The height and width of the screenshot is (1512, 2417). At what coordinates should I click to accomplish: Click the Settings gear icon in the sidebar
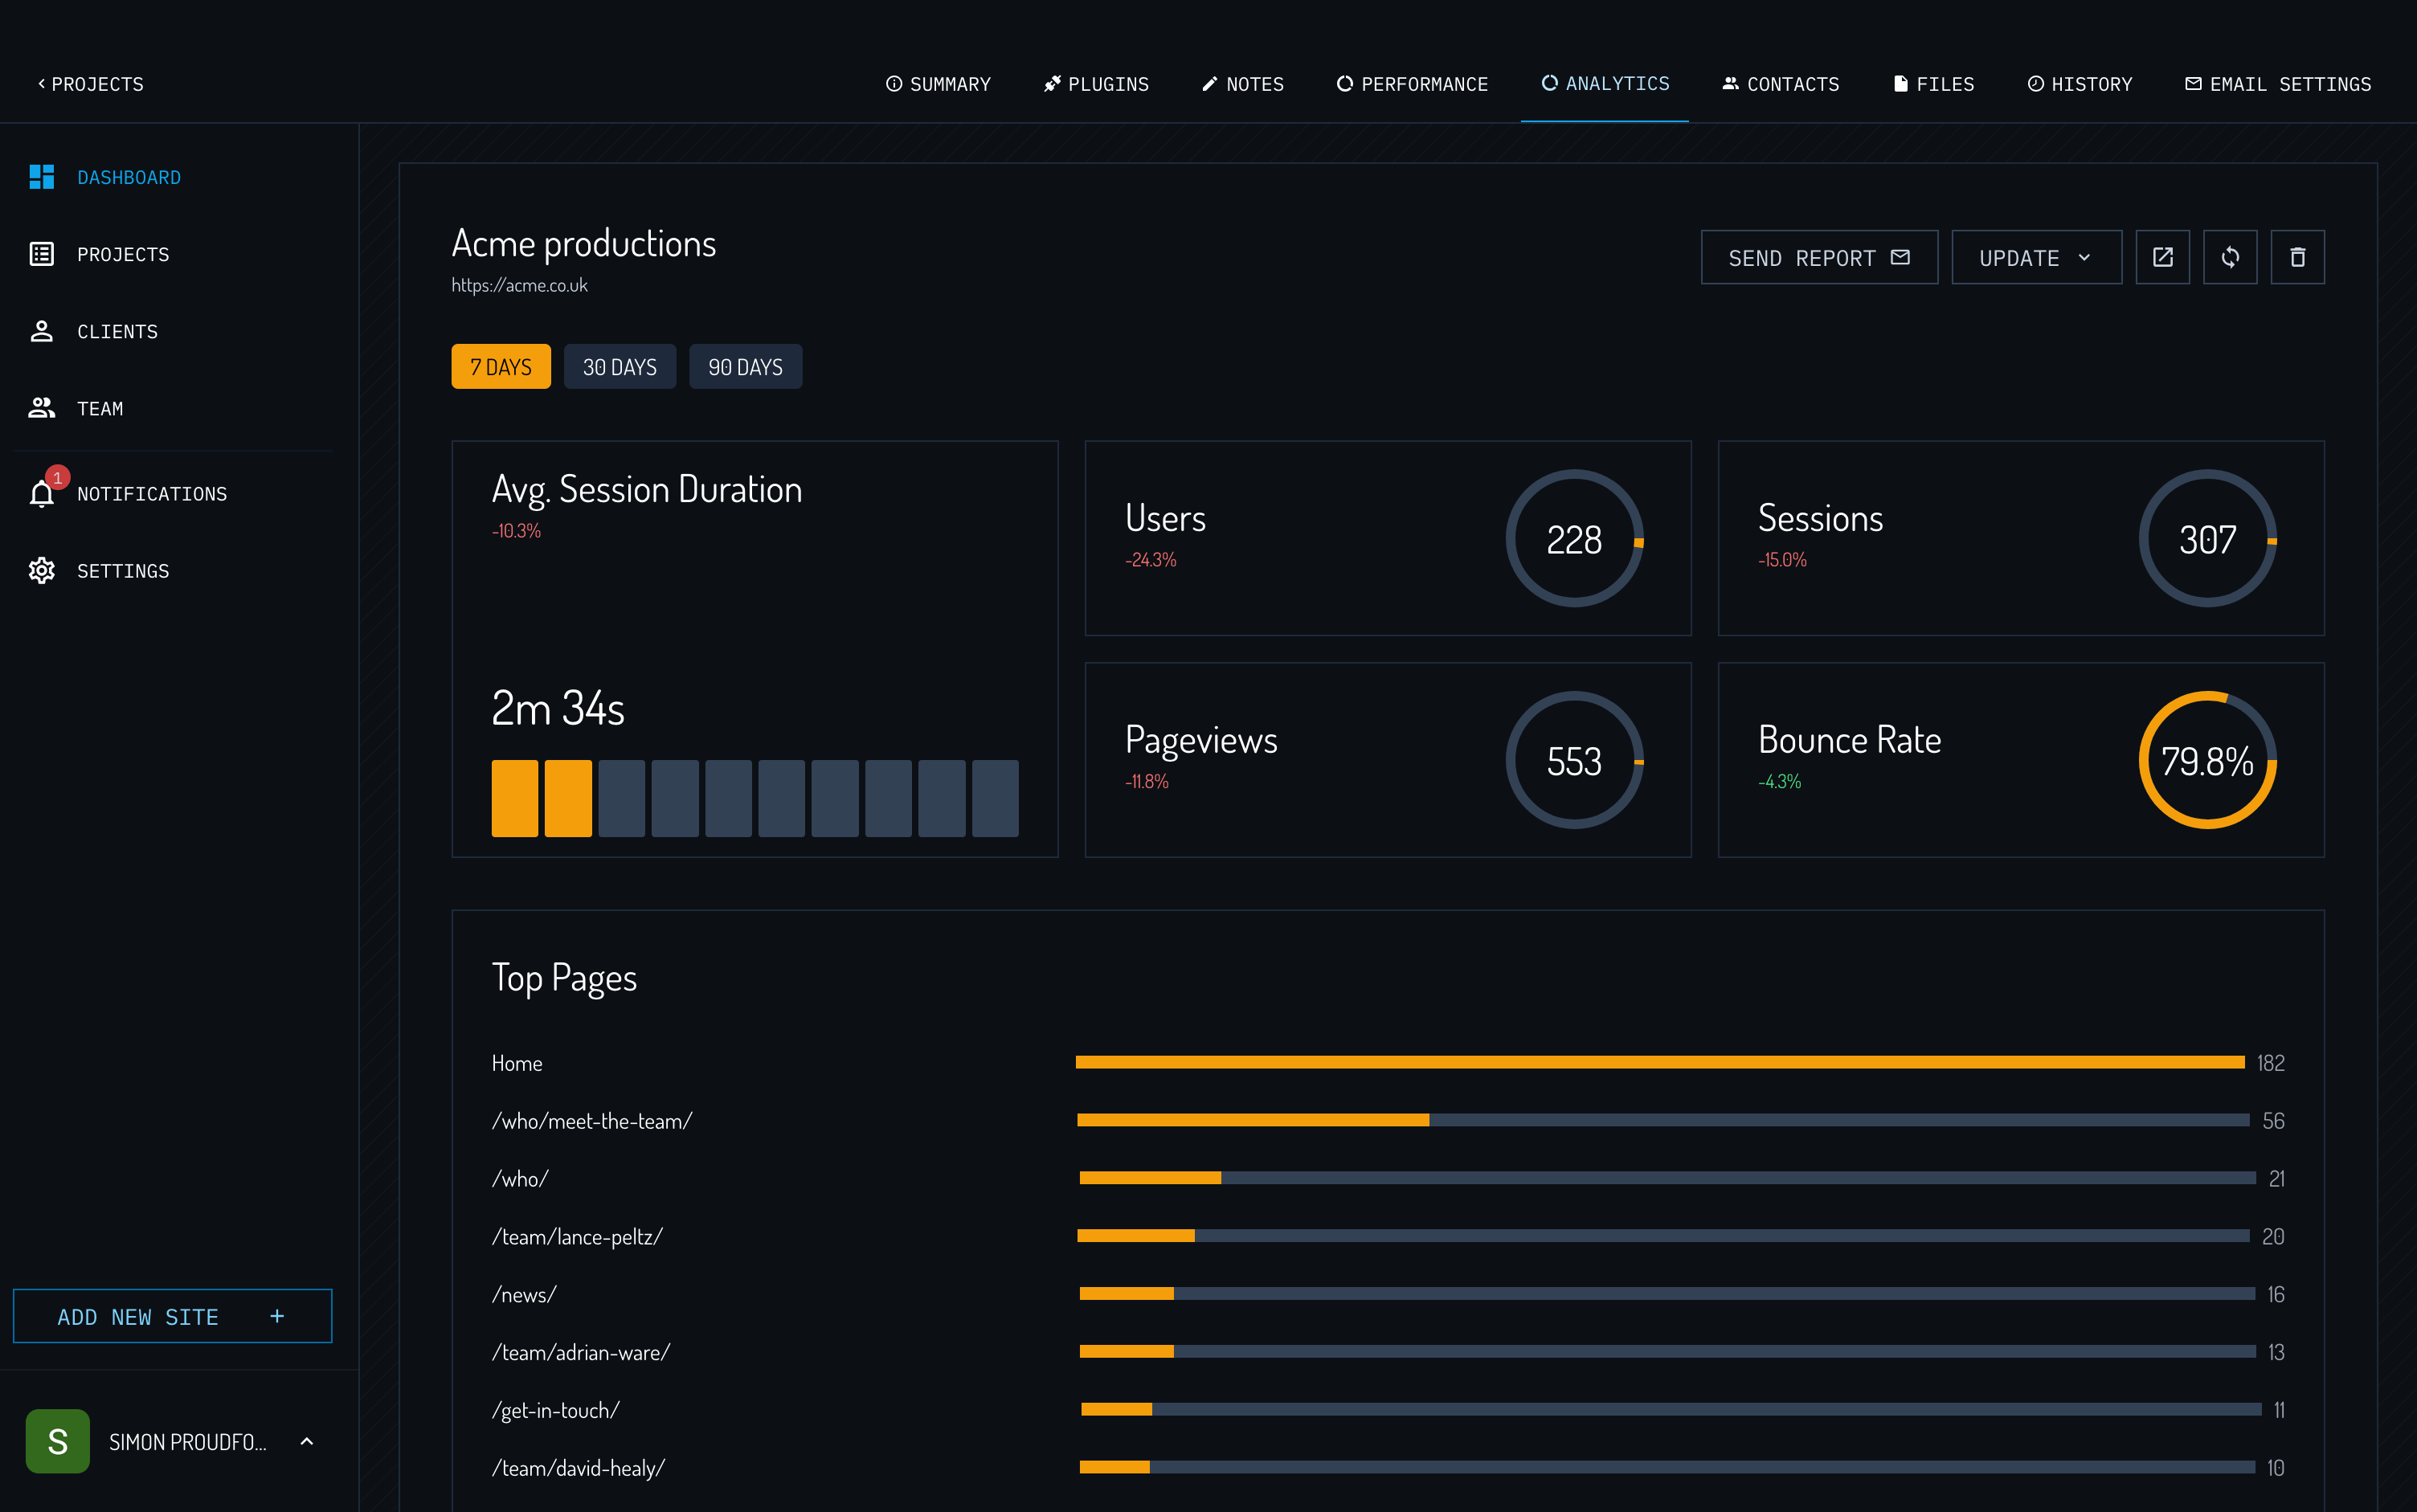click(42, 571)
